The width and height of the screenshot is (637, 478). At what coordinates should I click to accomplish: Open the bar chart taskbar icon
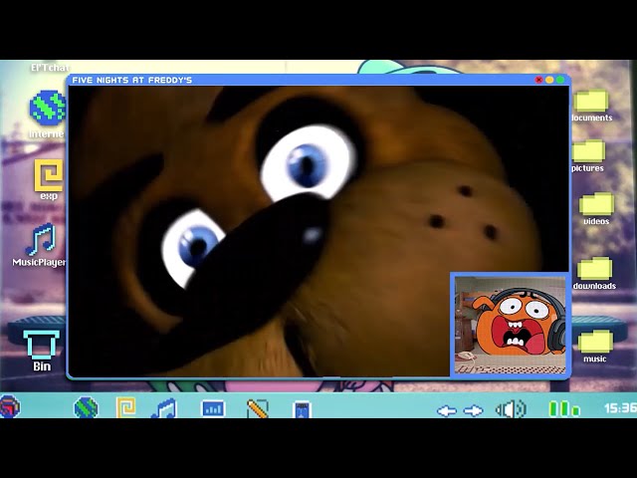pyautogui.click(x=213, y=408)
